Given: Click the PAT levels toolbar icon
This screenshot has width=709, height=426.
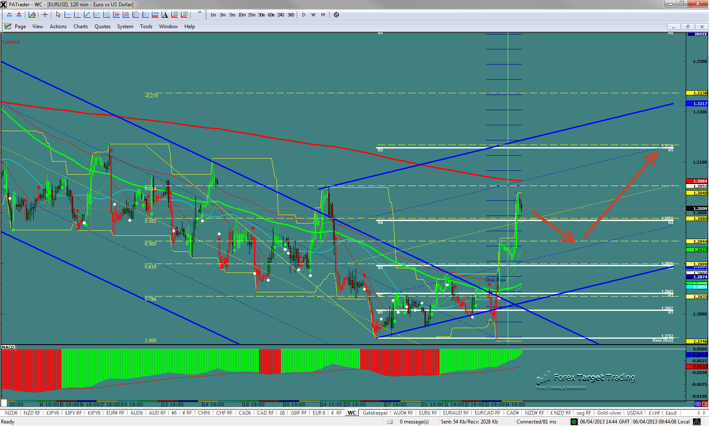Looking at the screenshot, I should [x=175, y=15].
